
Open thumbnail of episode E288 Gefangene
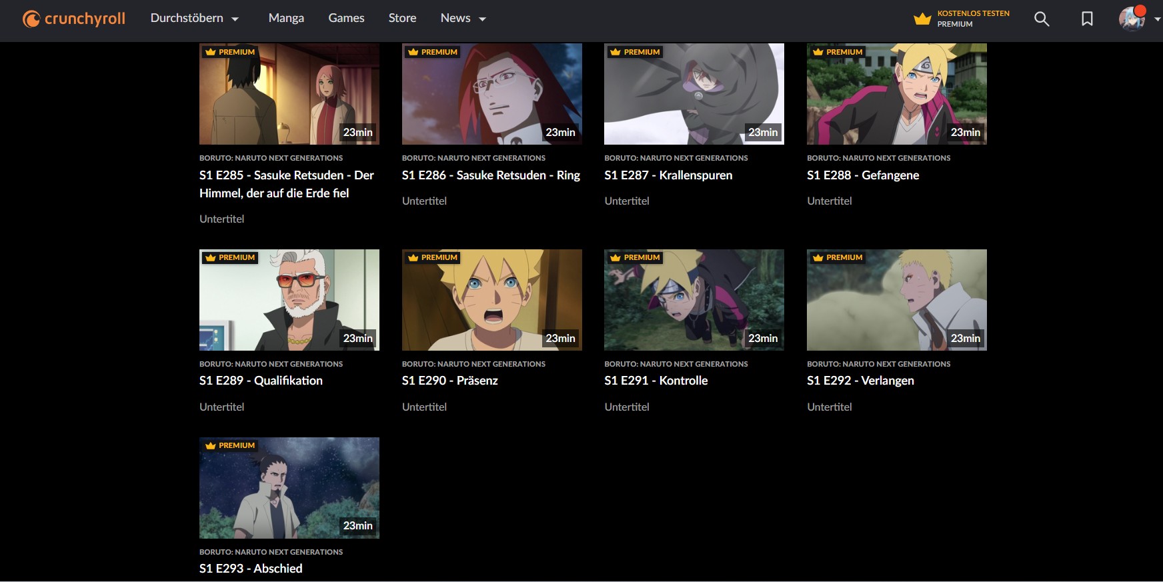click(x=897, y=94)
